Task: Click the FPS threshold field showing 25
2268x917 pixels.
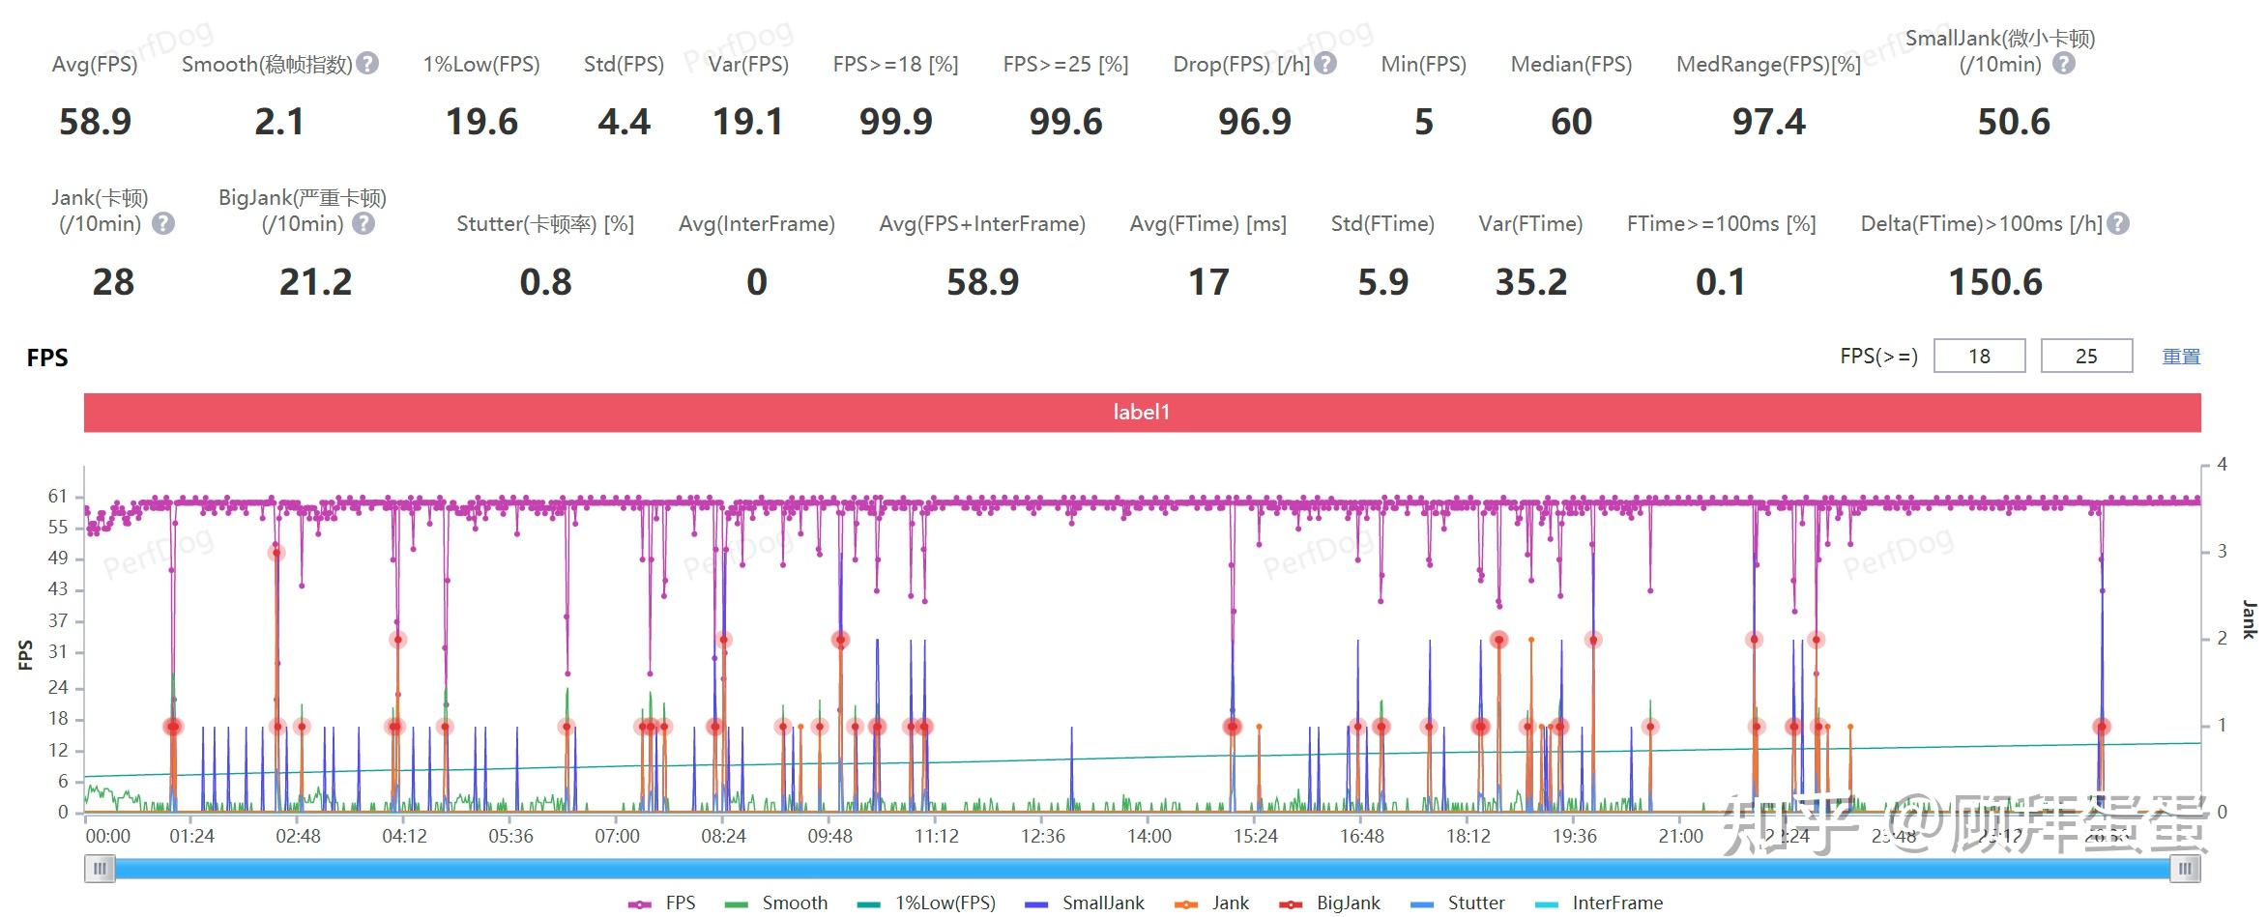Action: pos(2086,356)
